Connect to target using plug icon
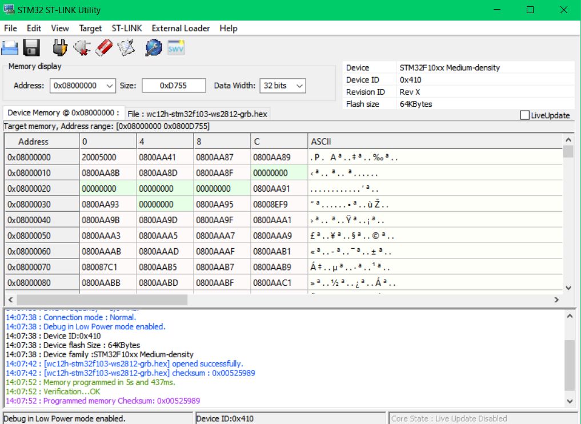The height and width of the screenshot is (424, 581). [x=60, y=48]
